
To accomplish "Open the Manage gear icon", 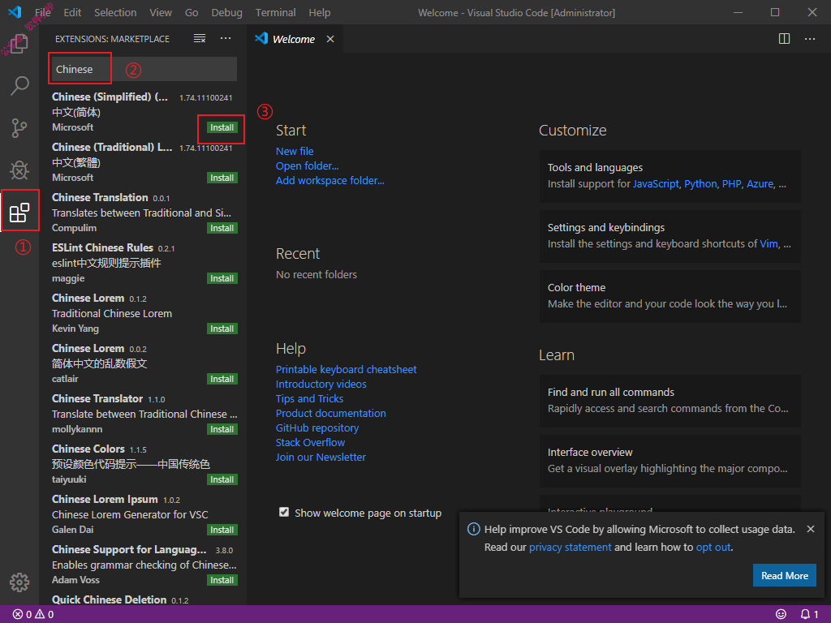I will 19,582.
